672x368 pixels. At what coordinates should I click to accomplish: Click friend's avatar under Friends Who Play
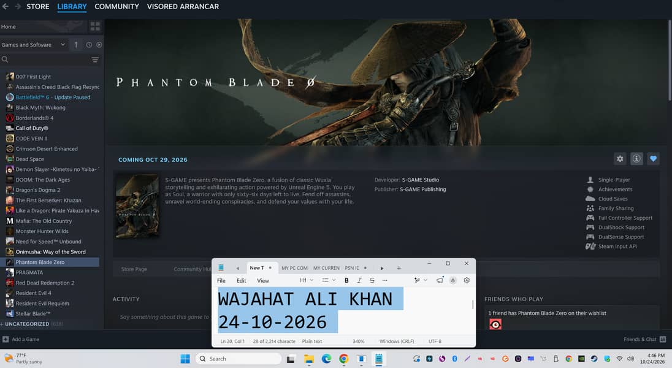click(495, 324)
